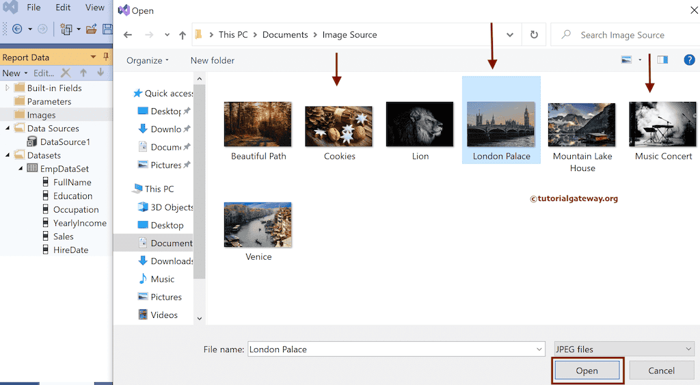Select the Mountain Lake House image

(x=582, y=137)
